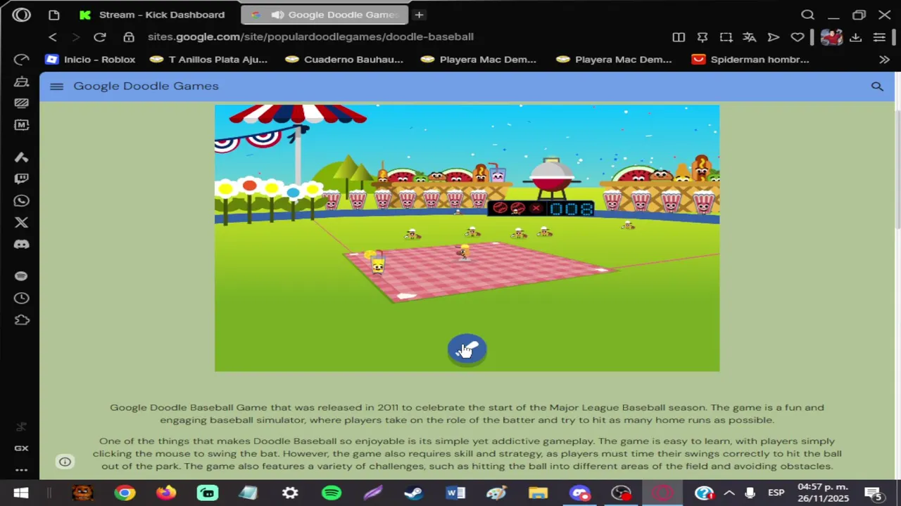901x506 pixels.
Task: Click the page vertical scrollbar
Action: coord(897,169)
